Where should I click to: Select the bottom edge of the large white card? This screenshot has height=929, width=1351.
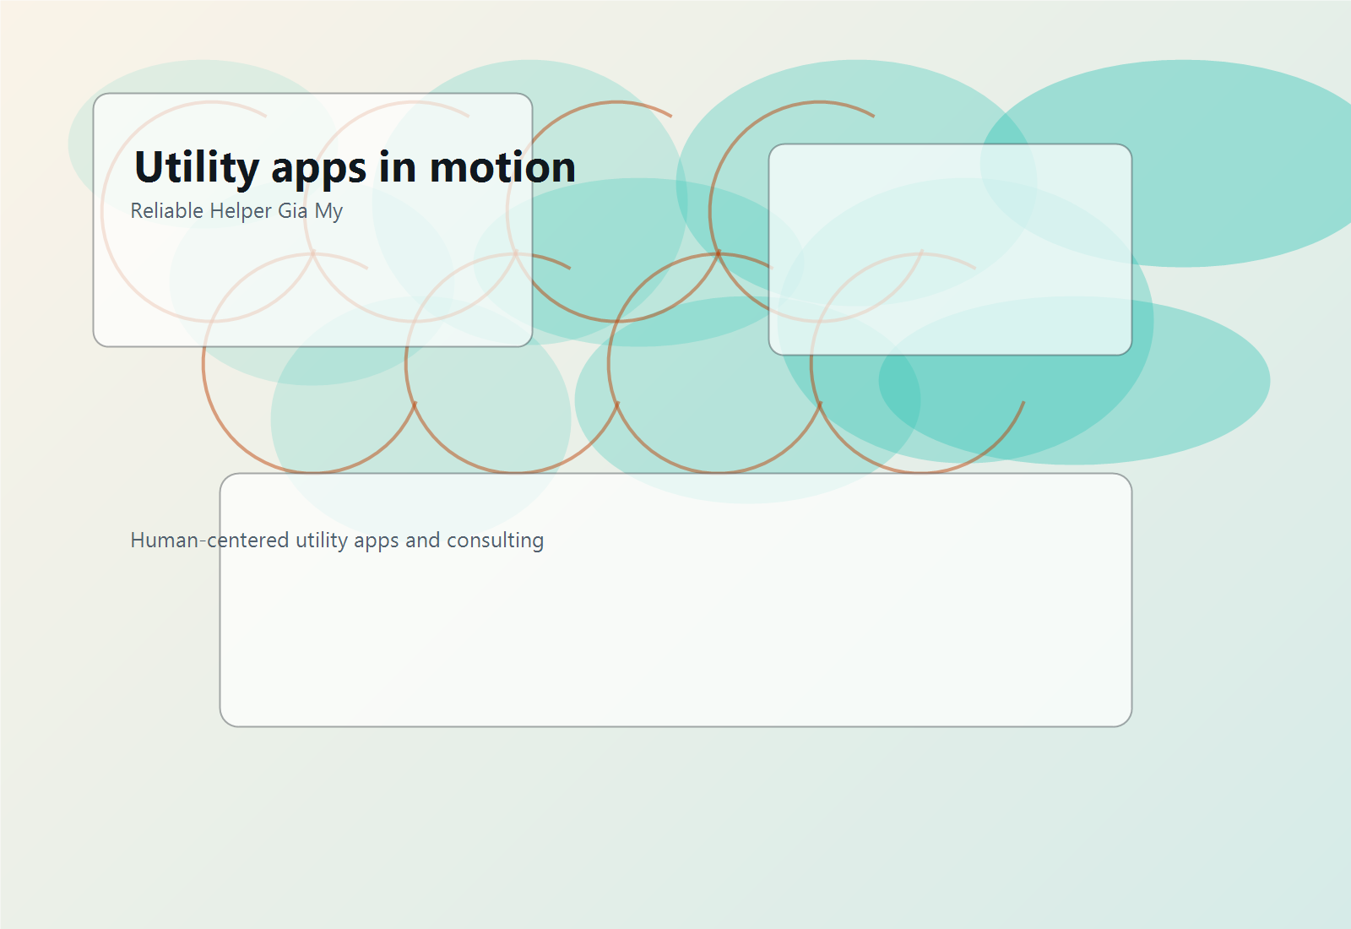(x=675, y=723)
